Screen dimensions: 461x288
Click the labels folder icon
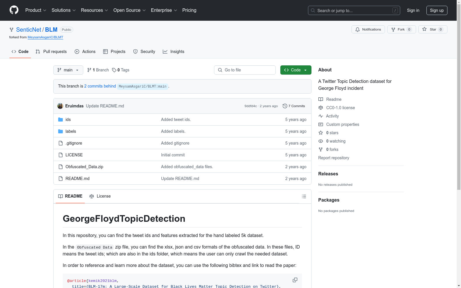point(61,131)
